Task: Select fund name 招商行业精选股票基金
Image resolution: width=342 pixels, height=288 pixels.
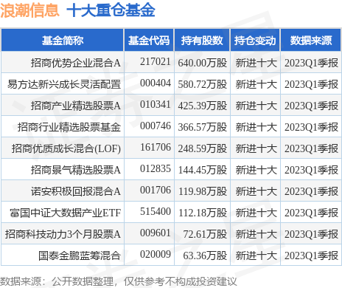Action: [69, 127]
